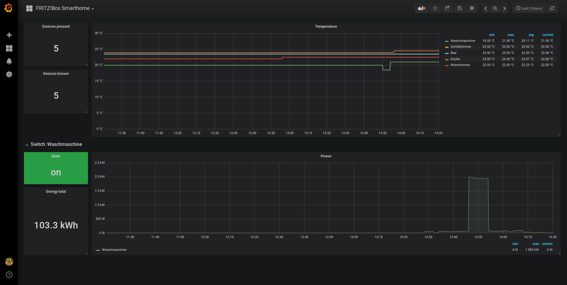The width and height of the screenshot is (567, 285).
Task: Click the Küche avg value 24.07 °C
Action: click(x=527, y=59)
